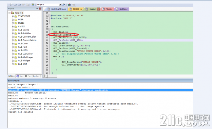Expand the CMSIS folder
The width and height of the screenshot is (212, 129).
(13, 27)
